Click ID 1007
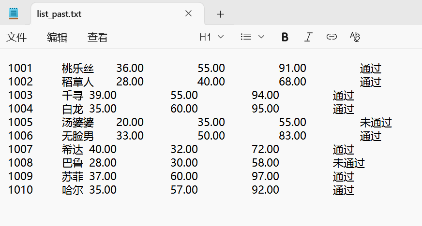The width and height of the screenshot is (422, 226). tap(20, 149)
